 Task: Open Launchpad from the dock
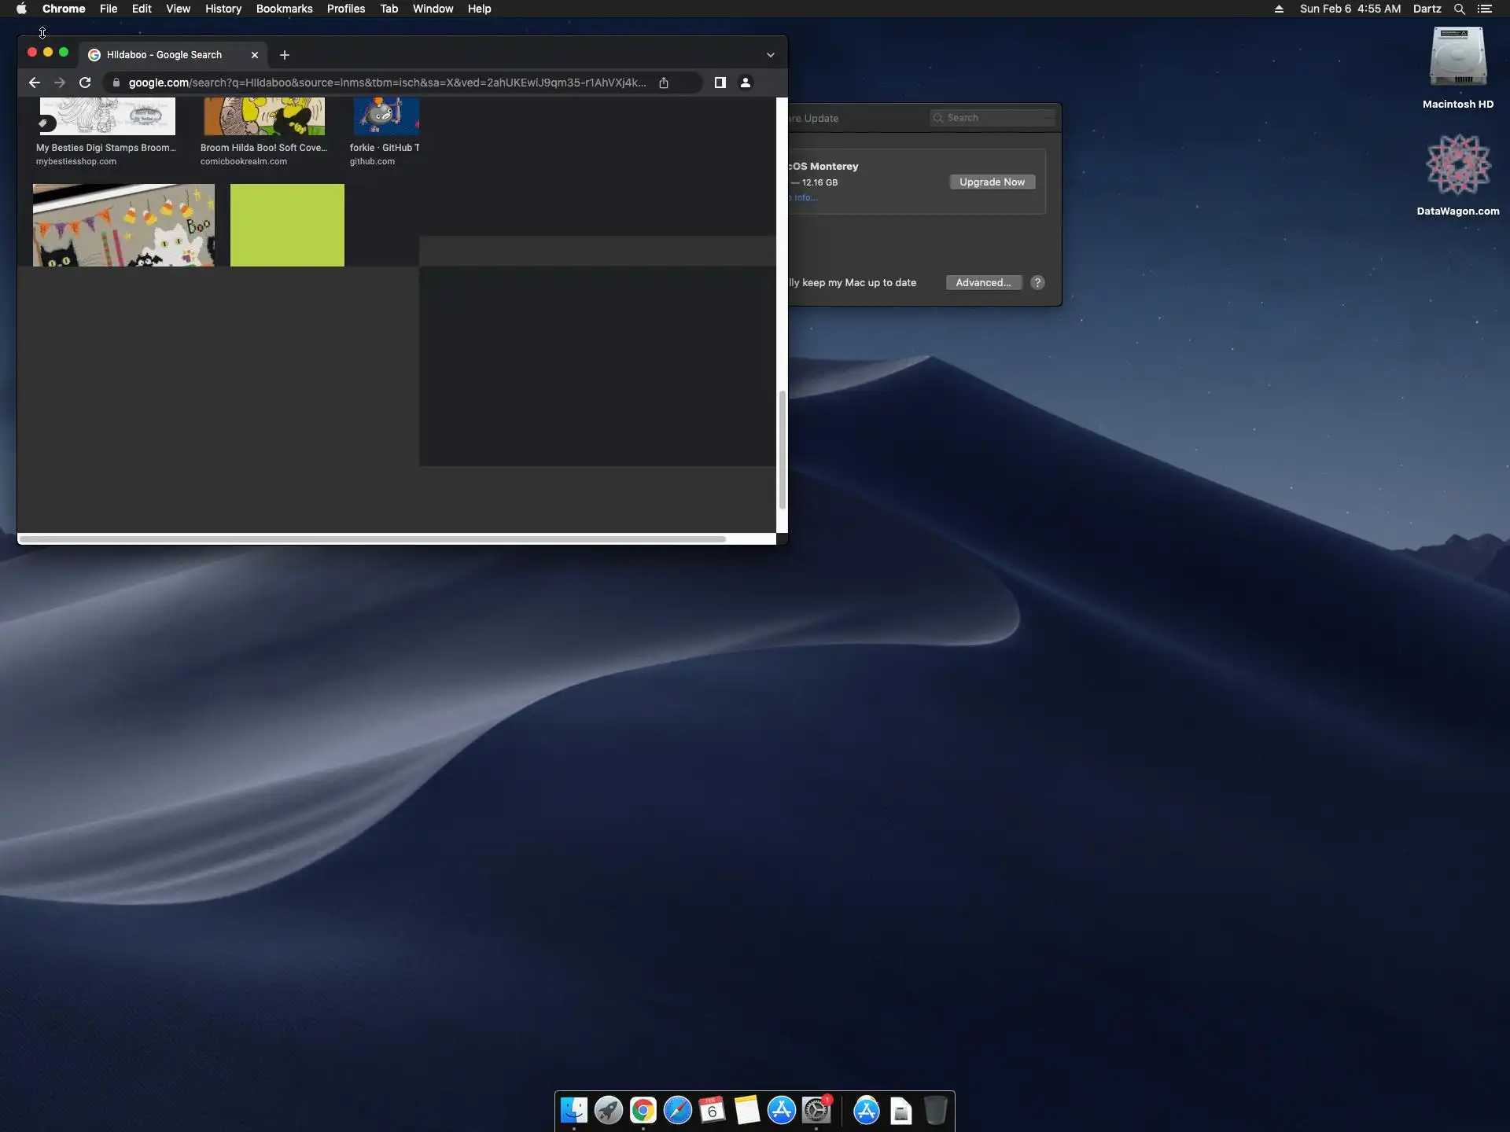coord(608,1110)
